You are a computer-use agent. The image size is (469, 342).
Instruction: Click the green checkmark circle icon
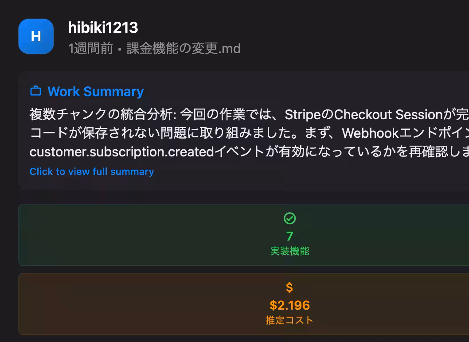(289, 218)
